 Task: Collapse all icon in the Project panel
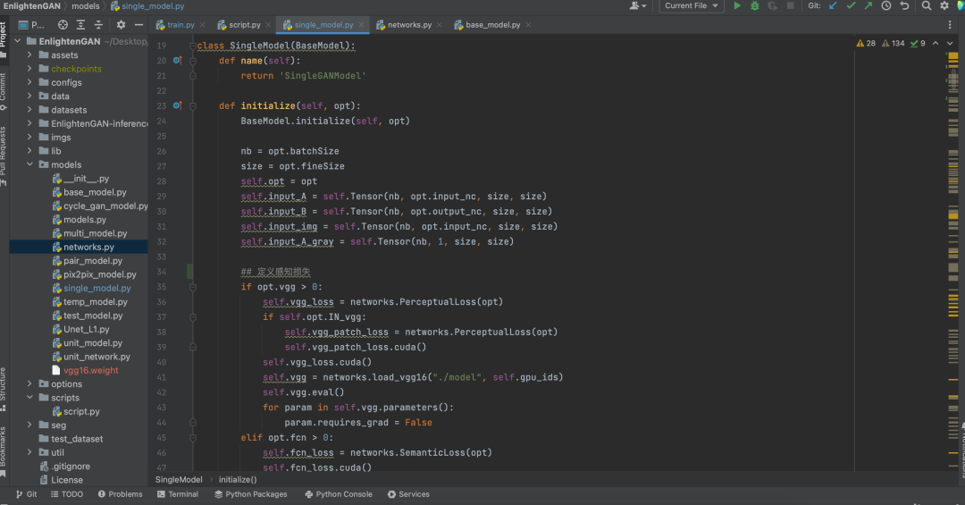98,25
